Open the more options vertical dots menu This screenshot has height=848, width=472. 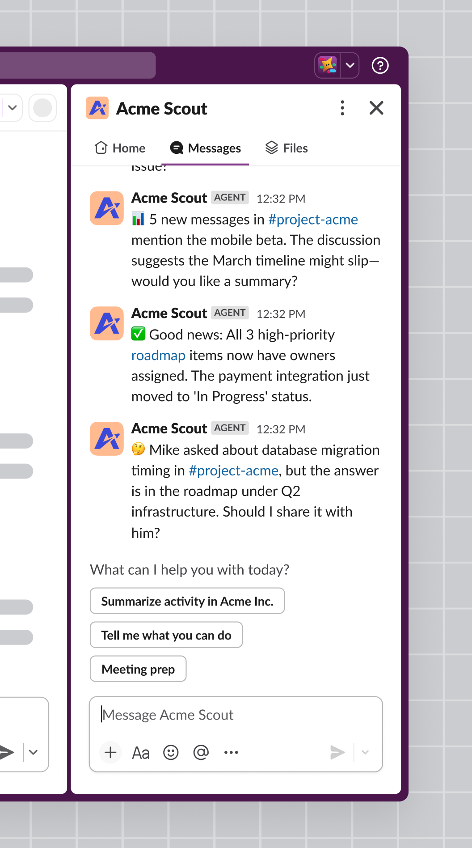342,108
